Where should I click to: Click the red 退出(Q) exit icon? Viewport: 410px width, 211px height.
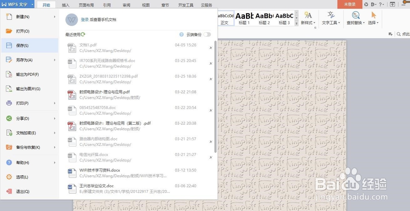tap(9, 191)
